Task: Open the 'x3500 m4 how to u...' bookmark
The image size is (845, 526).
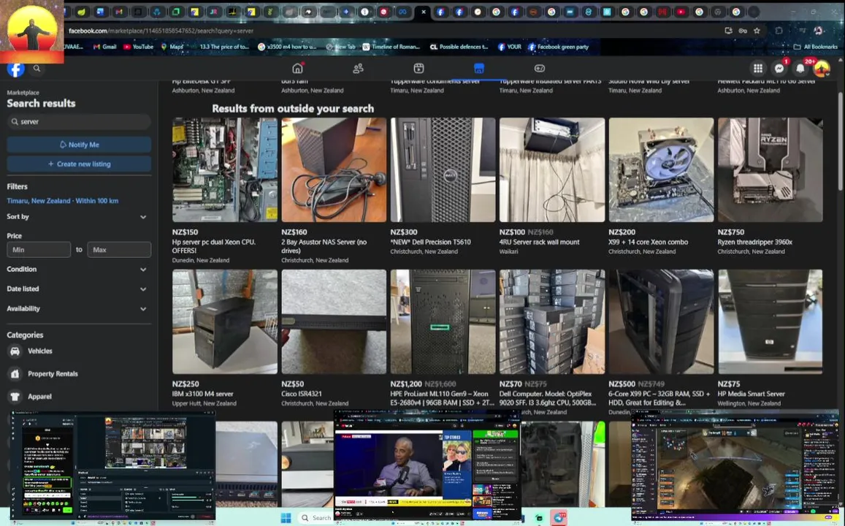Action: click(287, 47)
